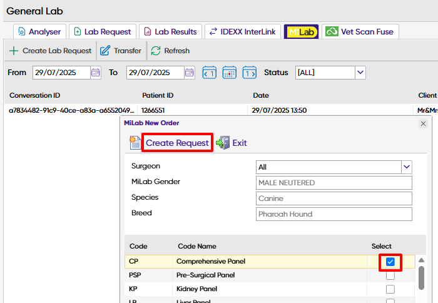Click the middle calendar range icon
Image resolution: width=438 pixels, height=303 pixels.
coord(230,73)
